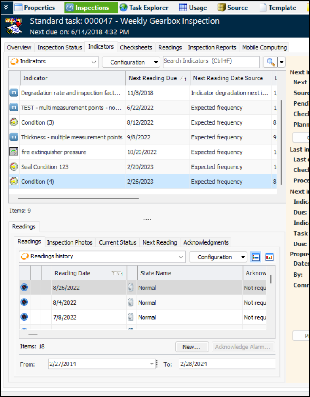Click the fire extinguisher pressure gauge icon
The height and width of the screenshot is (397, 310).
coord(14,152)
